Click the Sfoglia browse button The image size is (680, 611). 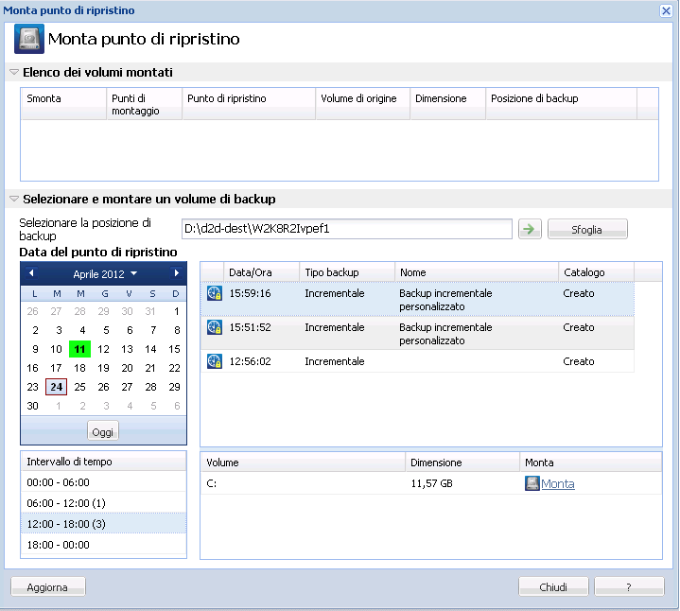(x=586, y=229)
